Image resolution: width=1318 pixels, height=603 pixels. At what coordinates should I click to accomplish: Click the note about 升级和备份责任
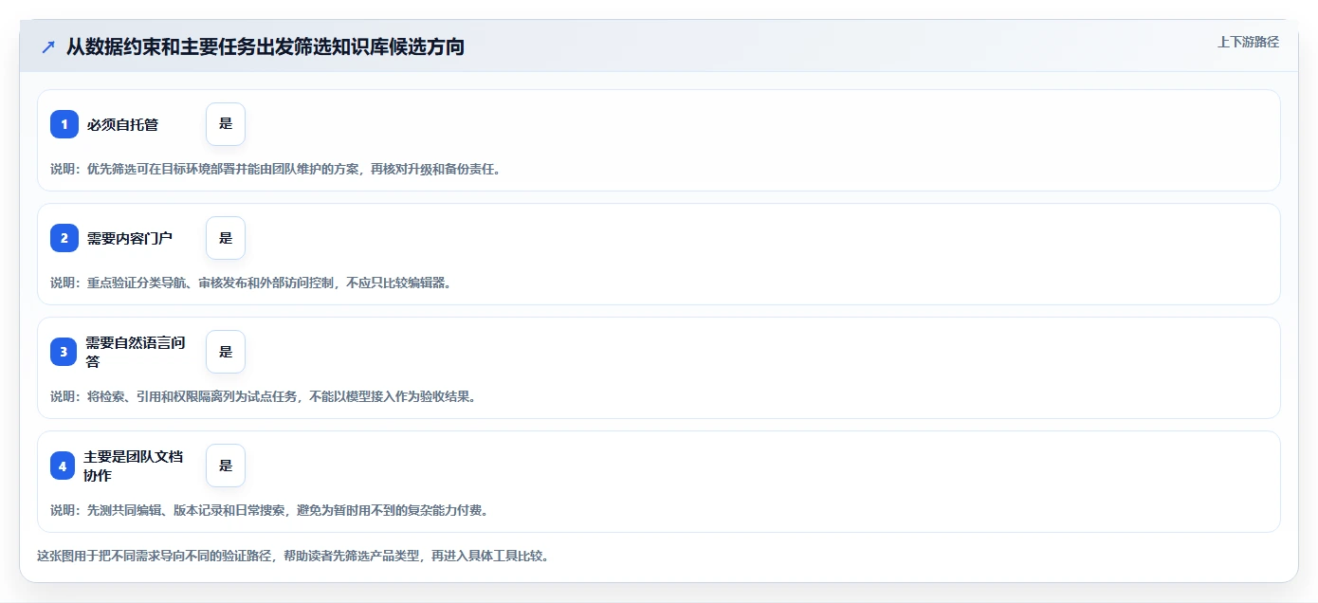[x=275, y=169]
